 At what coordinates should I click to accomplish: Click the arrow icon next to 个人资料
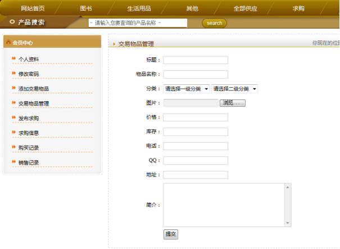[x=14, y=58]
